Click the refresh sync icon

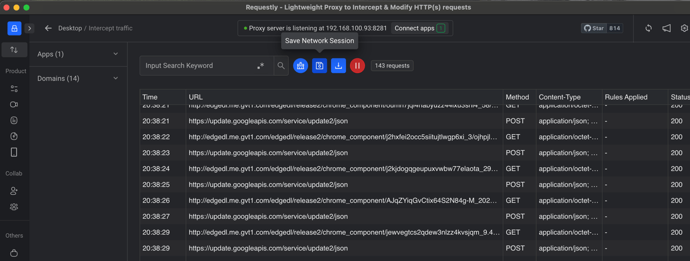click(649, 28)
